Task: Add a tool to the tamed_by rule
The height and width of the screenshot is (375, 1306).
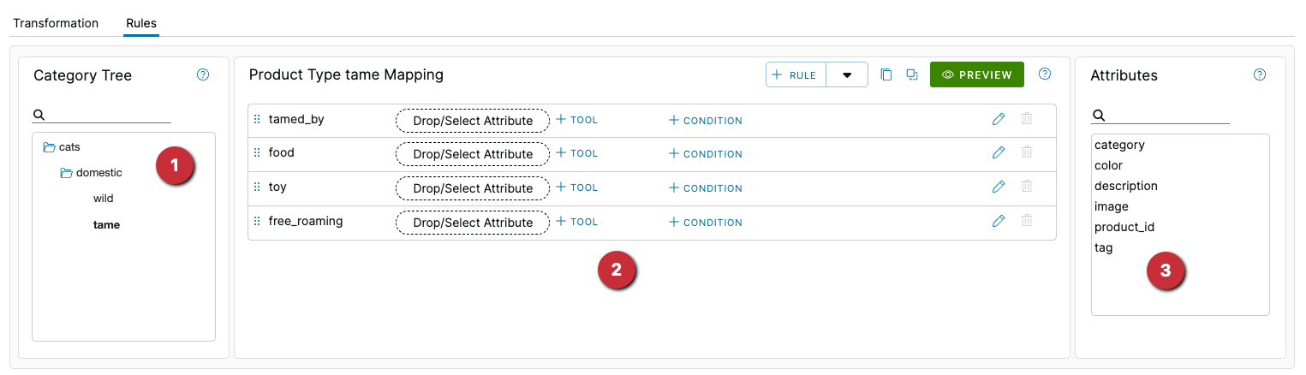Action: 577,120
